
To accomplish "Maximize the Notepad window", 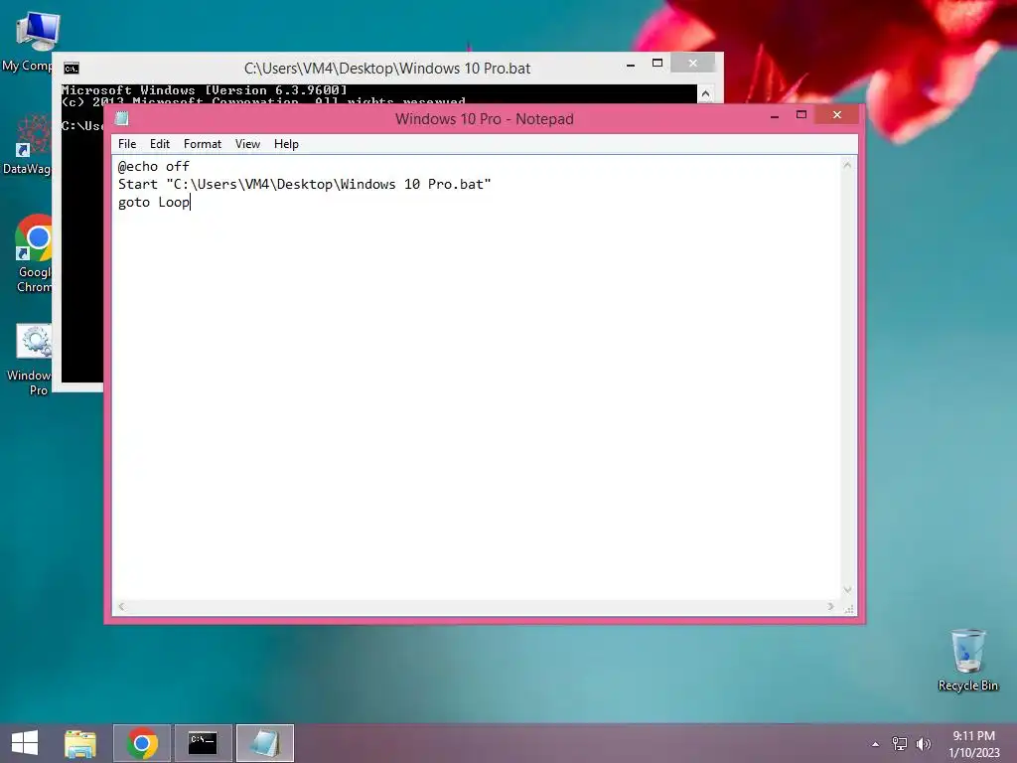I will click(x=801, y=115).
